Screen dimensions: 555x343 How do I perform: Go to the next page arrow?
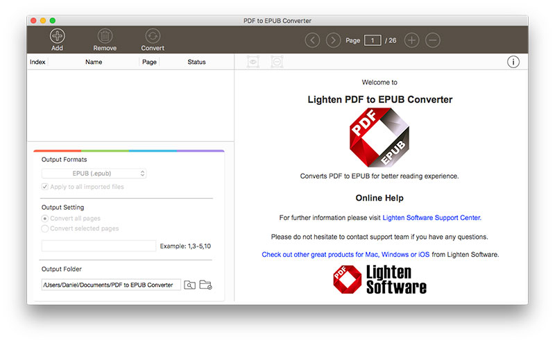333,40
